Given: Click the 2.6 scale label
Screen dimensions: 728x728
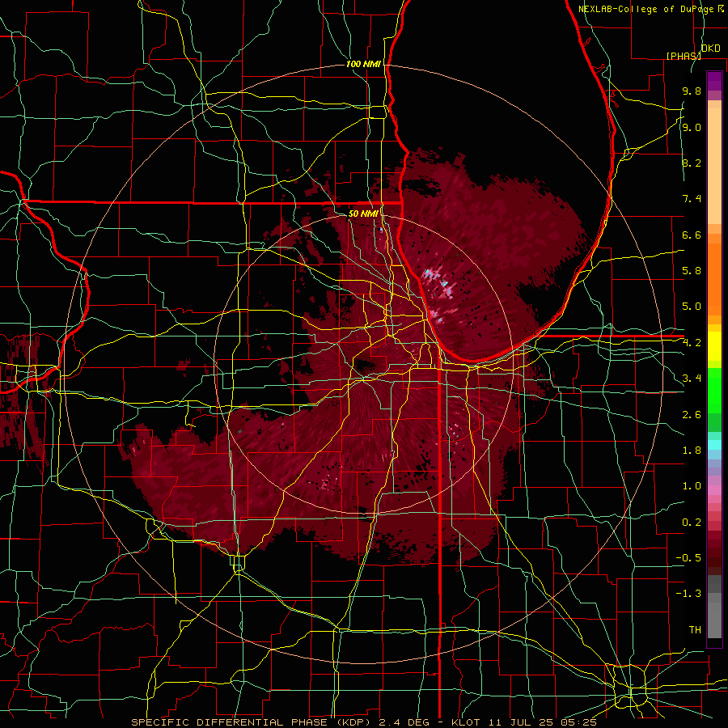Looking at the screenshot, I should pos(692,415).
